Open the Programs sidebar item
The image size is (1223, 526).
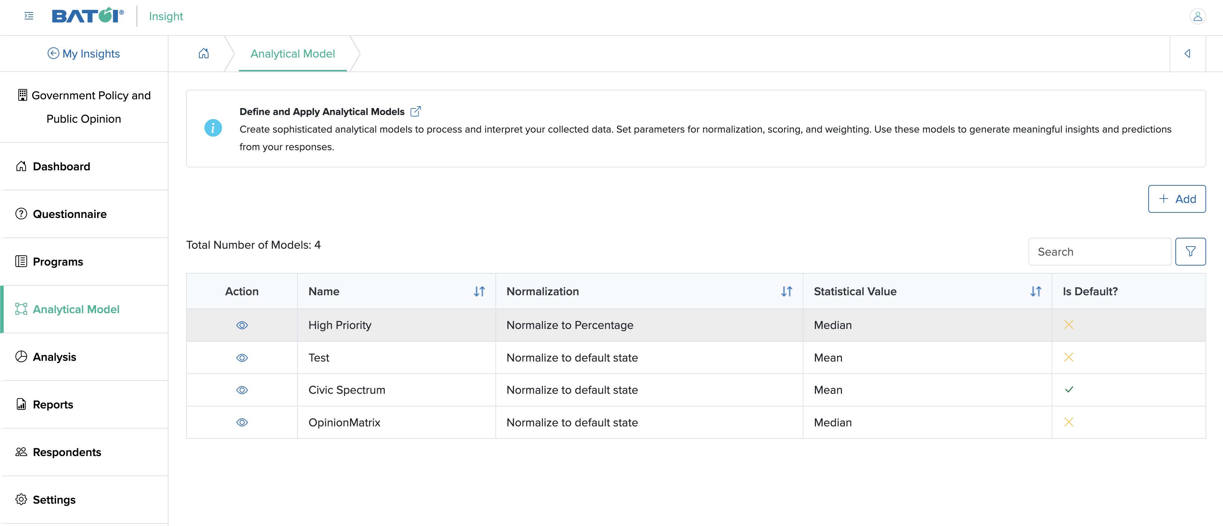click(84, 262)
